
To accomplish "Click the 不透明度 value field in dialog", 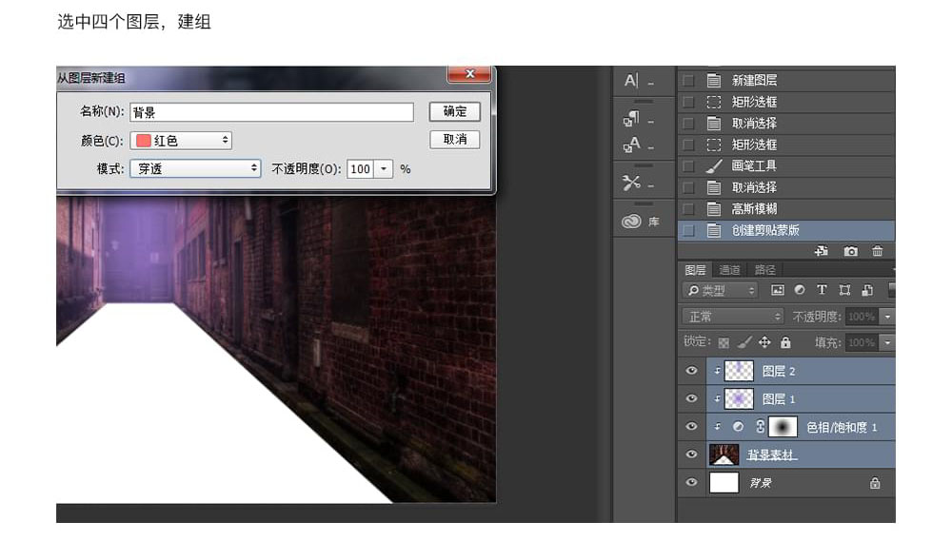I will (x=361, y=169).
